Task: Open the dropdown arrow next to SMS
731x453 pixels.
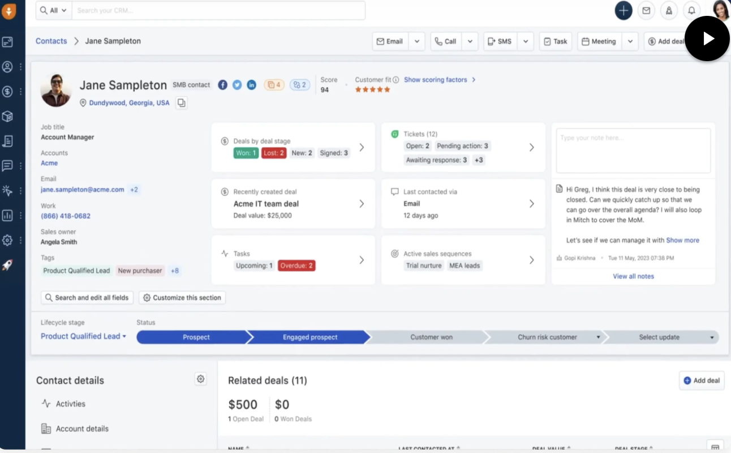Action: click(x=526, y=41)
